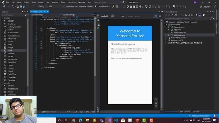219x123 pixels.
Task: Open the Windows notification center icon
Action: point(215,120)
